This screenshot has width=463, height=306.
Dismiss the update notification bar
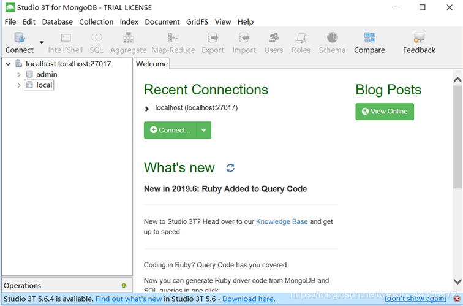pos(456,299)
